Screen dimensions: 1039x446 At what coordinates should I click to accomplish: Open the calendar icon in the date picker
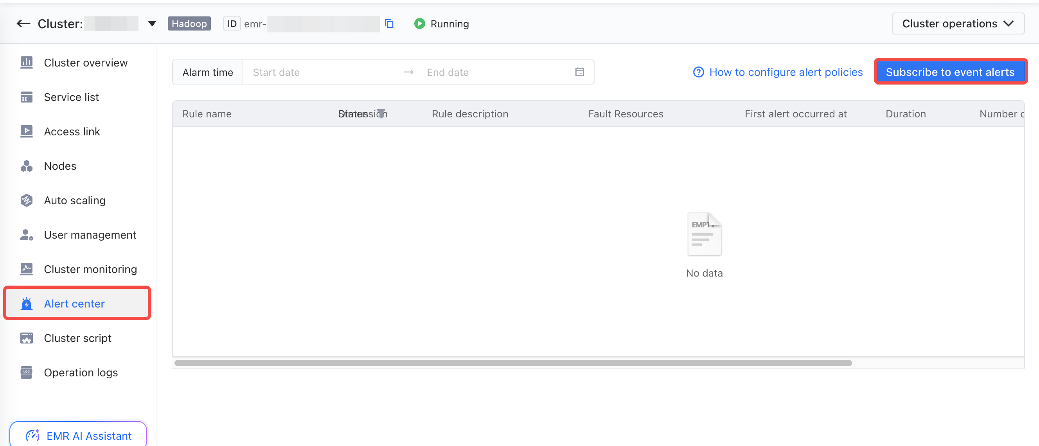pos(580,72)
